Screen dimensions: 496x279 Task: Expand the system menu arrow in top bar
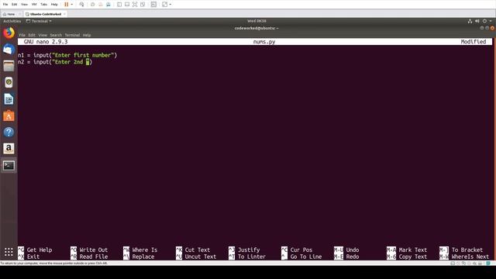click(491, 21)
